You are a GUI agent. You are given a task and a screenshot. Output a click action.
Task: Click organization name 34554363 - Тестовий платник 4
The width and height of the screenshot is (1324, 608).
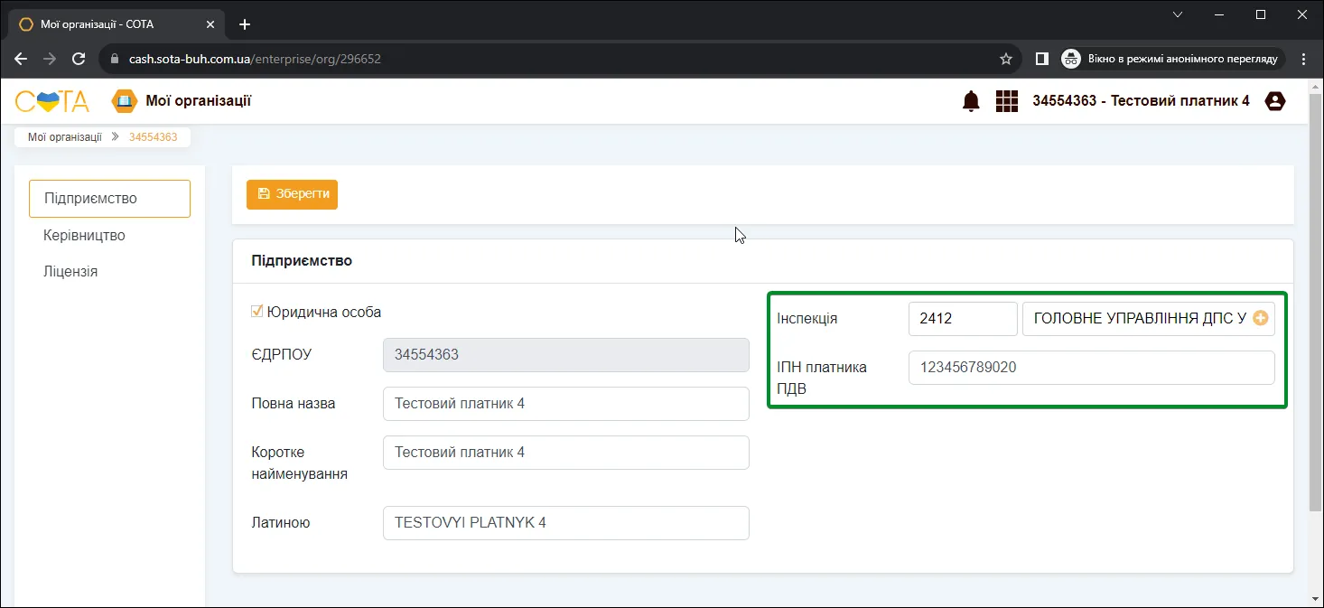tap(1142, 101)
